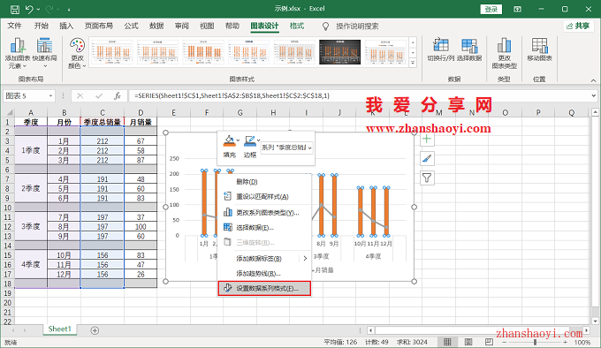Click the zoom out minus button
The height and width of the screenshot is (348, 601).
click(505, 342)
